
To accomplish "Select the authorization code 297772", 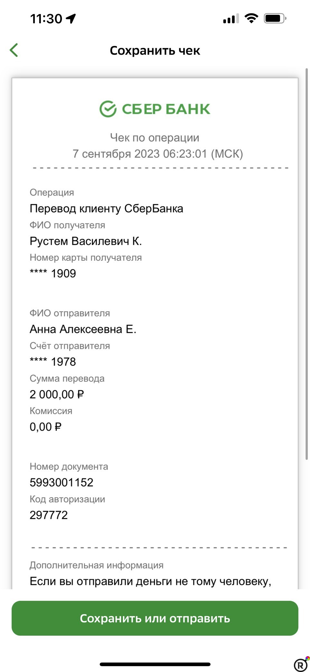I will click(49, 515).
